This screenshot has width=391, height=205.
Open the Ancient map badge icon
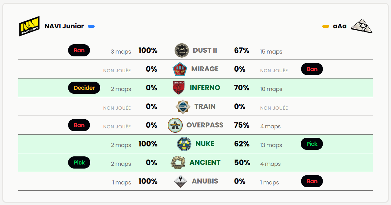click(x=178, y=163)
